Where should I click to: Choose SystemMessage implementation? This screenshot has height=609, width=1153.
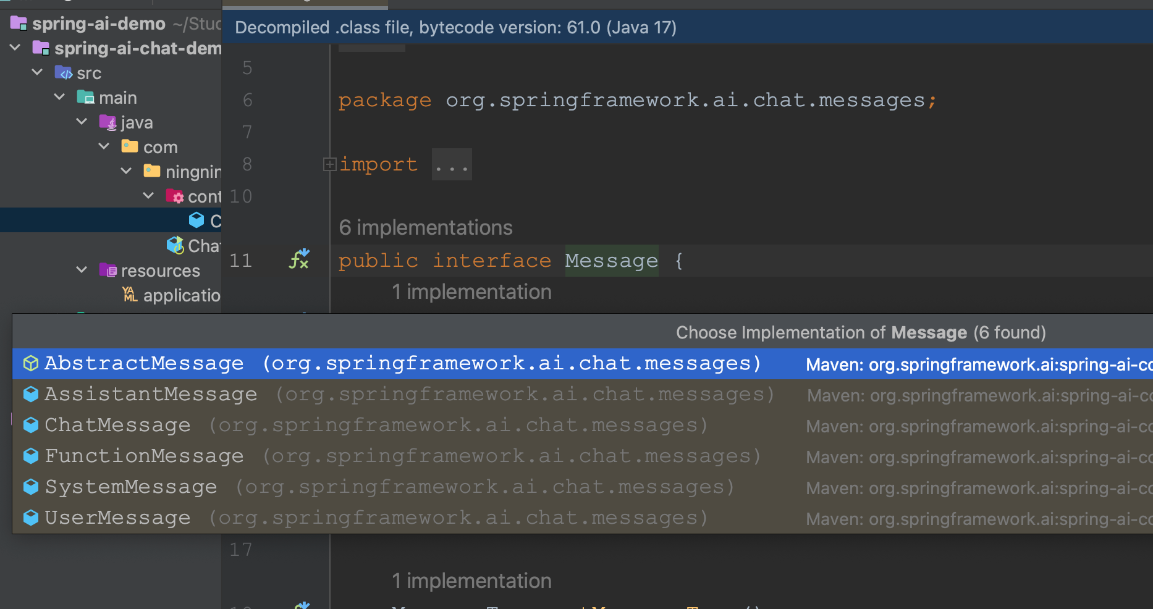pyautogui.click(x=583, y=487)
